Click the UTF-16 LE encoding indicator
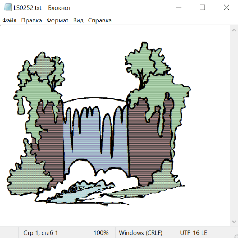This screenshot has height=238, width=238. coord(193,233)
